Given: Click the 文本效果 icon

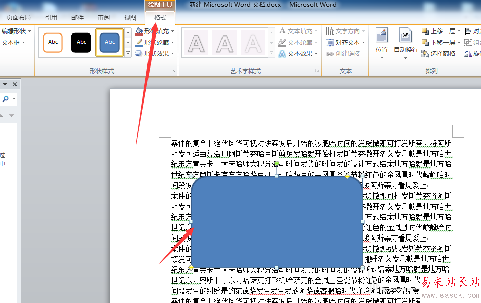Looking at the screenshot, I should point(282,54).
